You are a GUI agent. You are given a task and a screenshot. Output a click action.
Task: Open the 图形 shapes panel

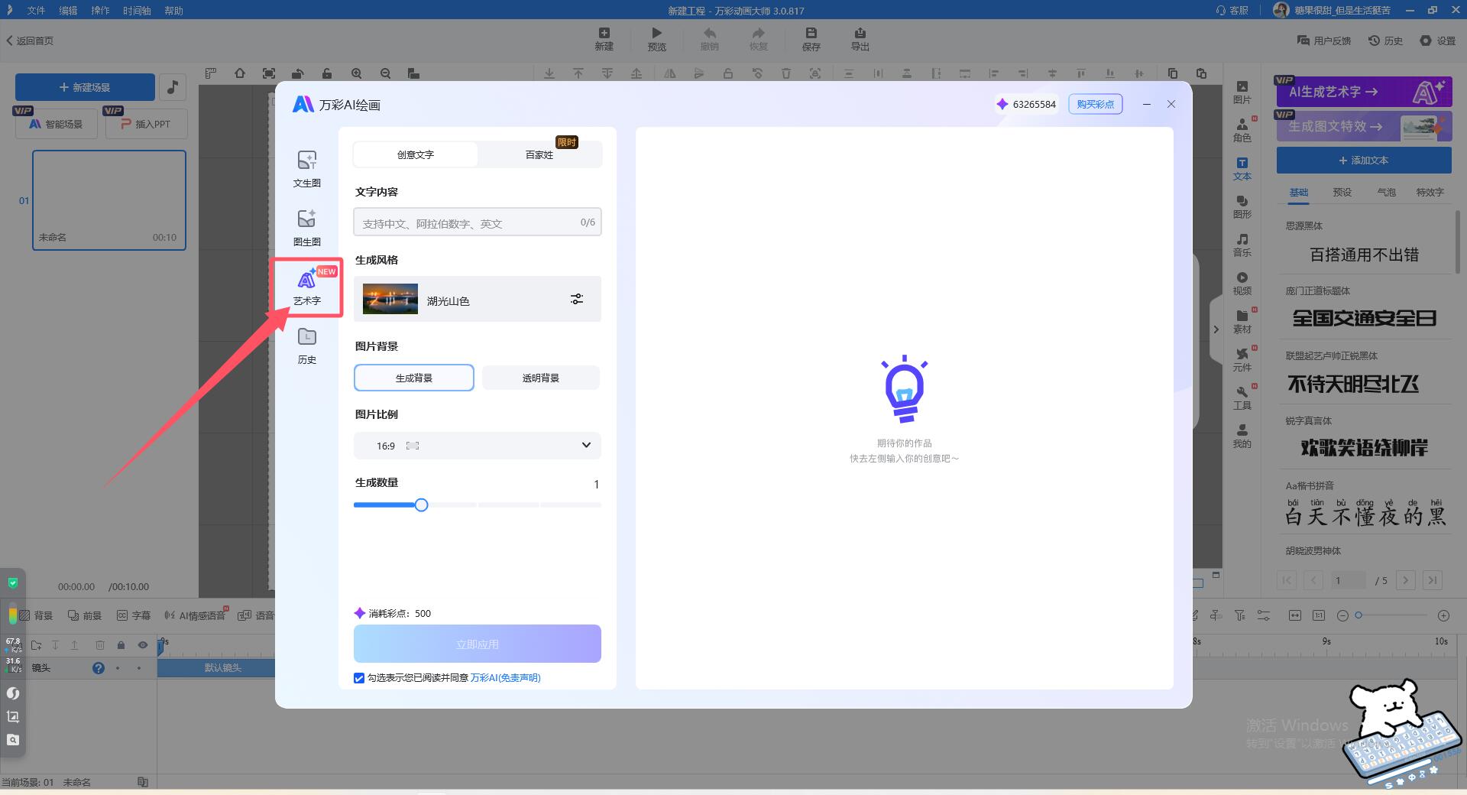pos(1242,207)
